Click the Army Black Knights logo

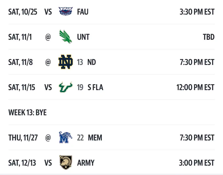pos(66,162)
